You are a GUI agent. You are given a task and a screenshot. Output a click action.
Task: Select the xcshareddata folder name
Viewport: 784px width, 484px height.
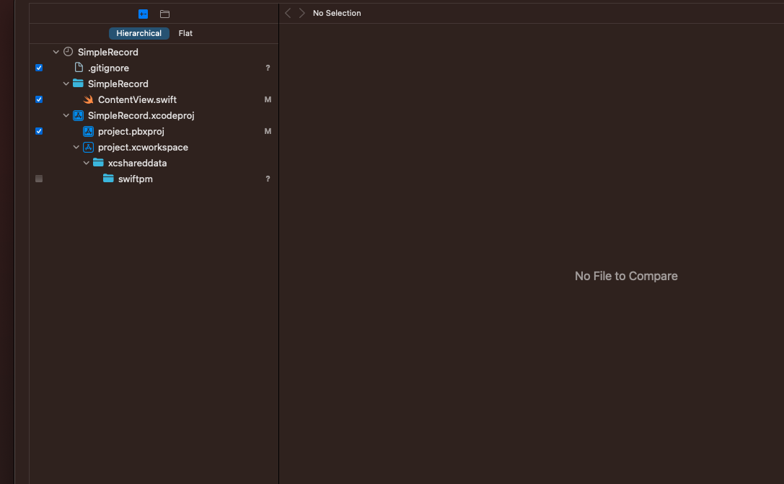[x=138, y=163]
